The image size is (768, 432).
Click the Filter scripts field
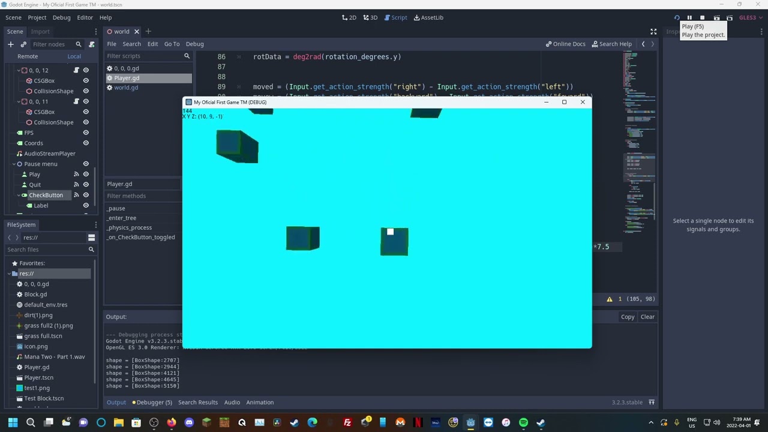148,56
